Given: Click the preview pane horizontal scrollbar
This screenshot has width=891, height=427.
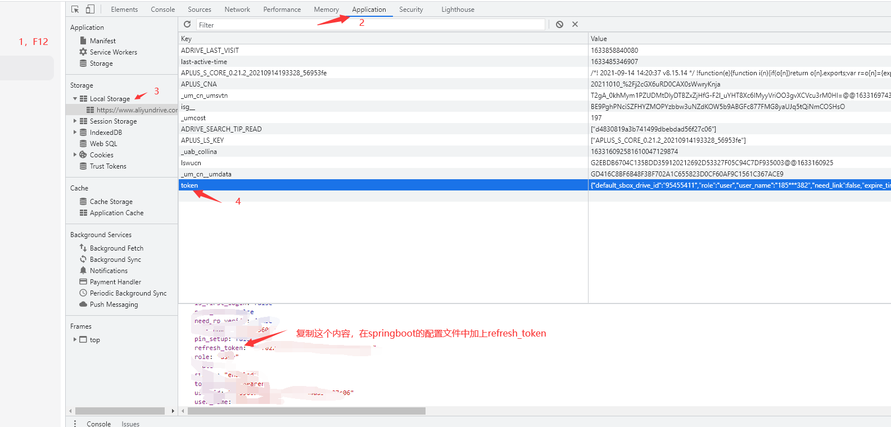Looking at the screenshot, I should [306, 411].
